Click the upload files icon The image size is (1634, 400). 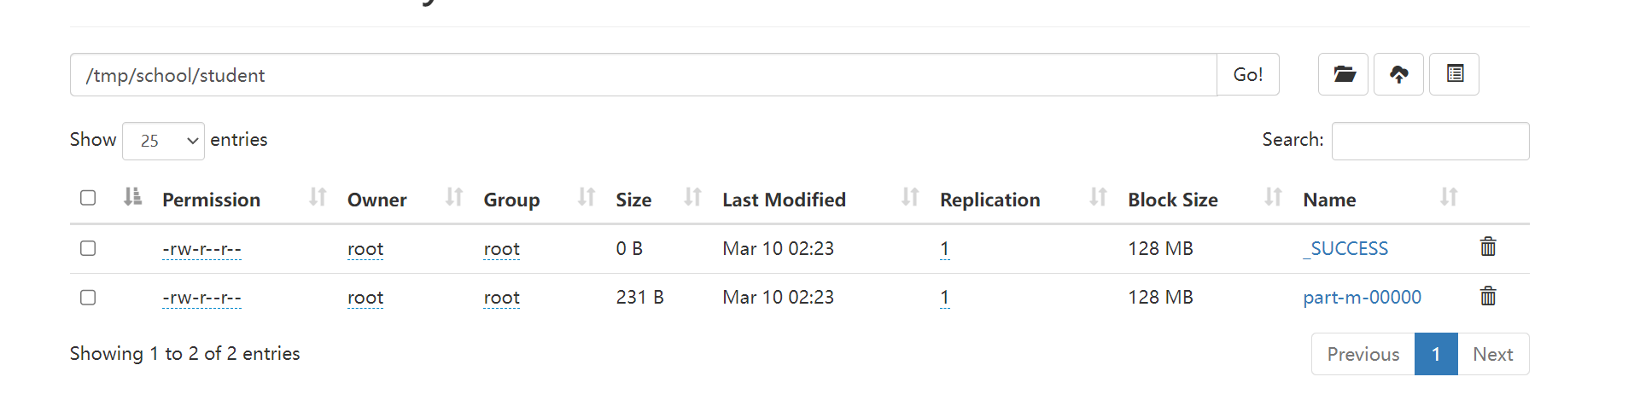click(1398, 74)
